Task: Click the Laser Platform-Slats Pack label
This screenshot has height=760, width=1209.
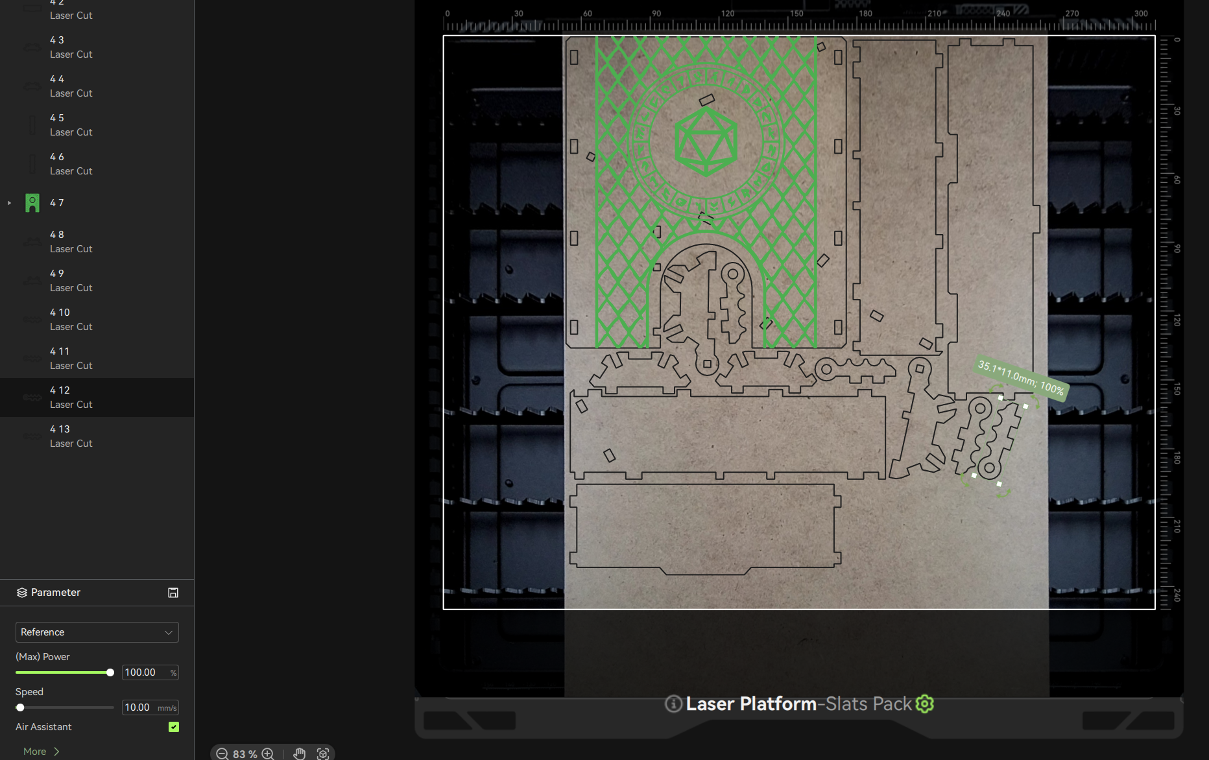Action: click(799, 704)
